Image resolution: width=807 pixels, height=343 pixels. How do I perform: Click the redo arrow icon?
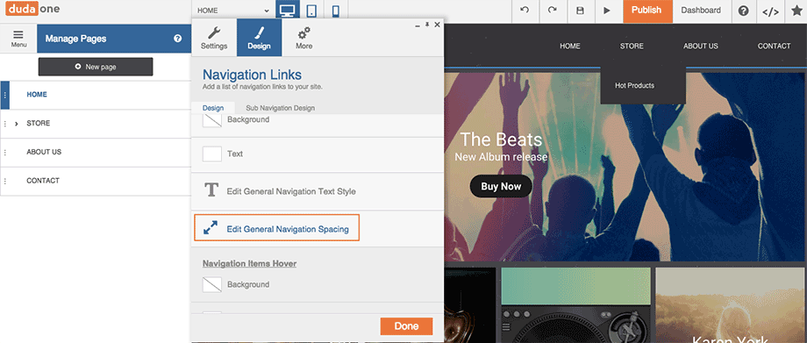coord(553,11)
